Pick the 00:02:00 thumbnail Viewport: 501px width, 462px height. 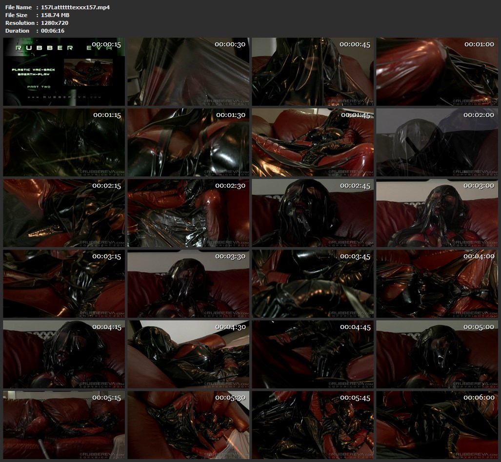point(437,142)
